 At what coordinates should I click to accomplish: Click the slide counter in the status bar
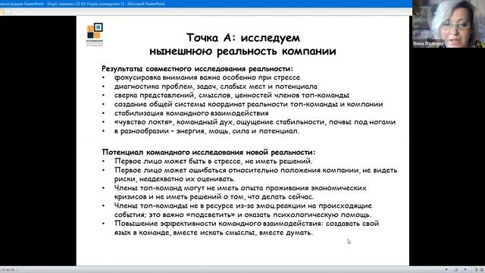[8, 270]
